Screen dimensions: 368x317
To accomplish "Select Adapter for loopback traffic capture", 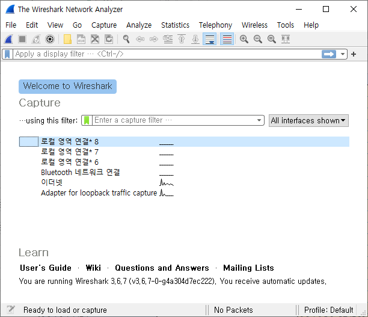I will 184,192.
